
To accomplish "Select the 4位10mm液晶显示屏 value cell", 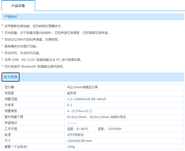I will (x=82, y=87).
